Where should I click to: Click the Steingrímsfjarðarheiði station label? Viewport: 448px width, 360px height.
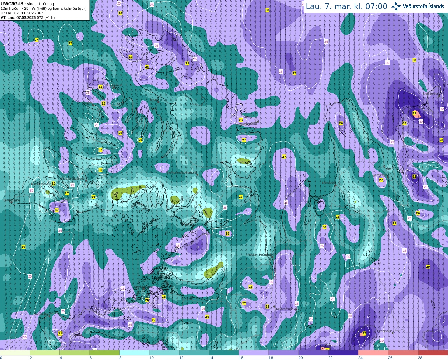[x=181, y=173]
